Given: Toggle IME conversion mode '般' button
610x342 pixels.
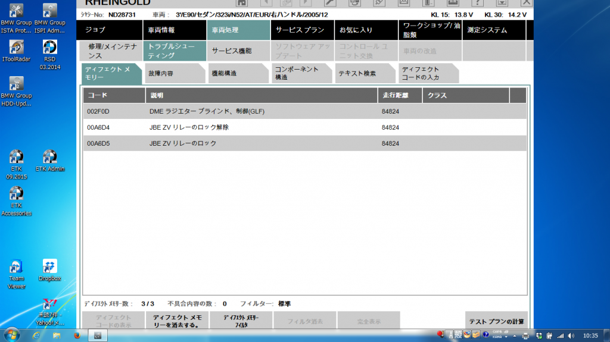Looking at the screenshot, I should coord(458,334).
